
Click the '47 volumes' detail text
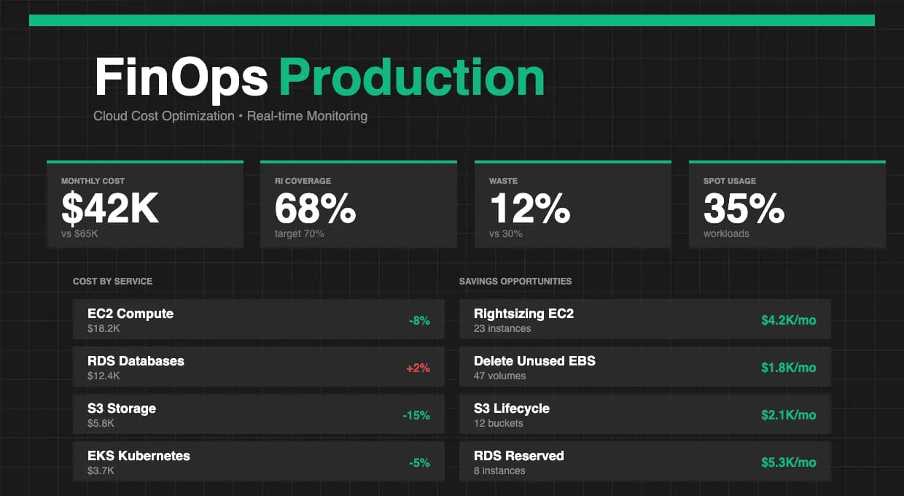tap(500, 376)
